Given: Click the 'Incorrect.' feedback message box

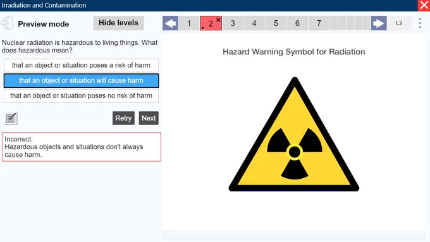Looking at the screenshot, I should pos(82,147).
